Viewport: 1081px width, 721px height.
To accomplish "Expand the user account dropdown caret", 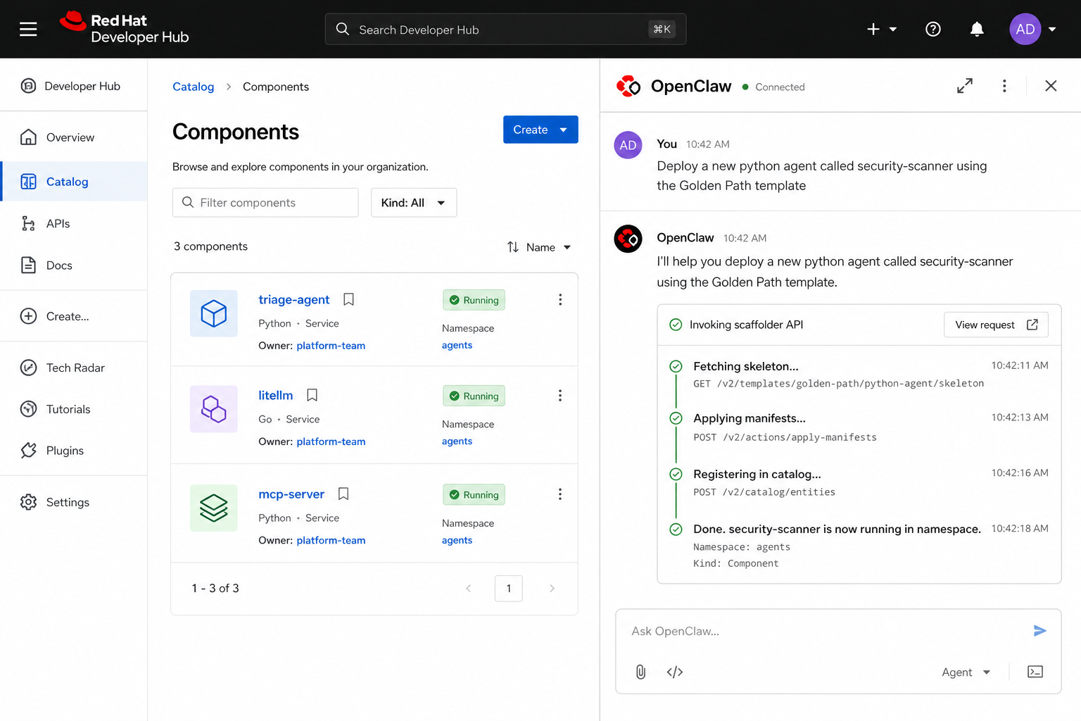I will [x=1052, y=30].
